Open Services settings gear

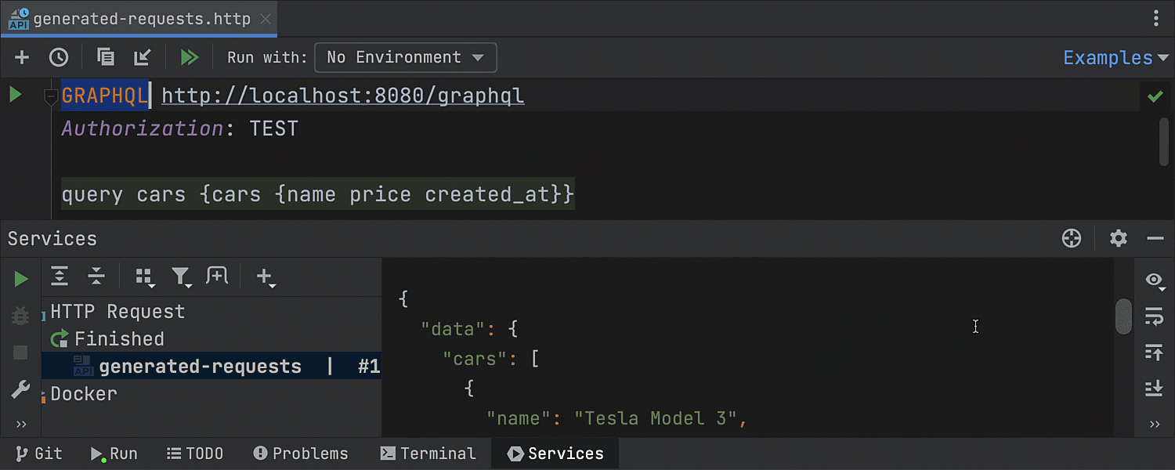pos(1118,238)
